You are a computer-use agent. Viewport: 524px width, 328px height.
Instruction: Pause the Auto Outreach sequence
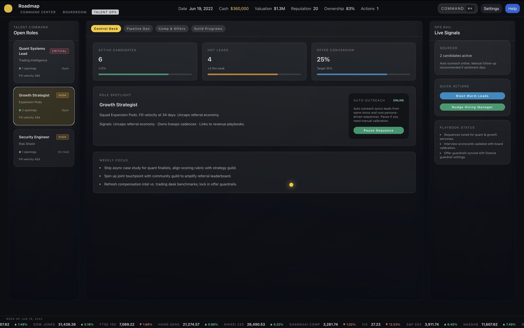(379, 130)
